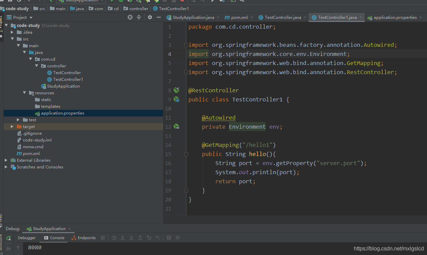Click the 8080 console output line

(x=35, y=248)
